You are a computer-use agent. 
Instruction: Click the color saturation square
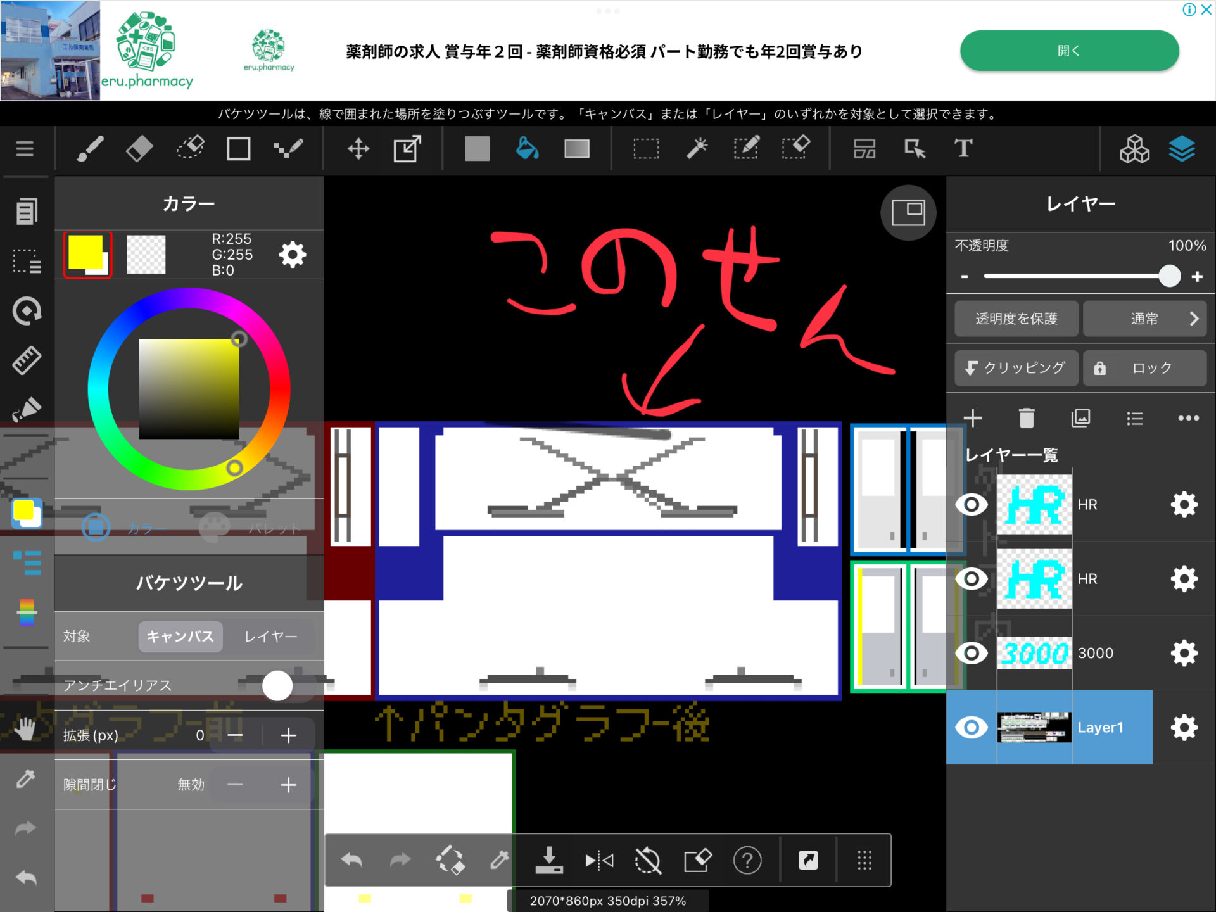pyautogui.click(x=189, y=389)
